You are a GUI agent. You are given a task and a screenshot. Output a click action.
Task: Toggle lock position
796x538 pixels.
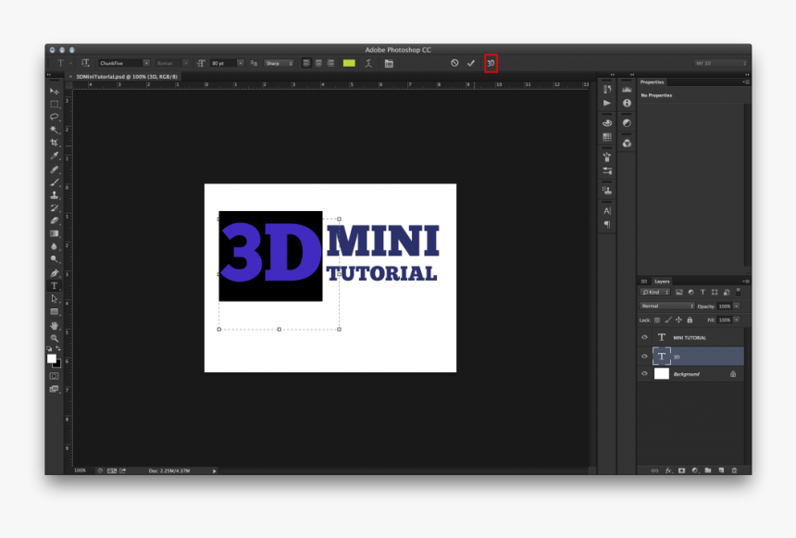678,320
